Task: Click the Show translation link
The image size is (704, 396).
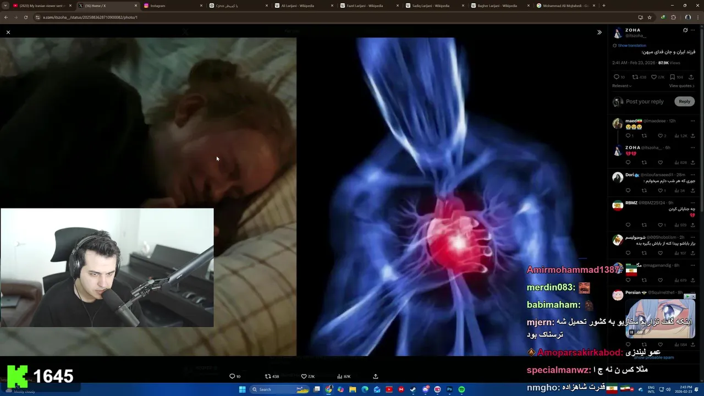Action: (x=631, y=46)
